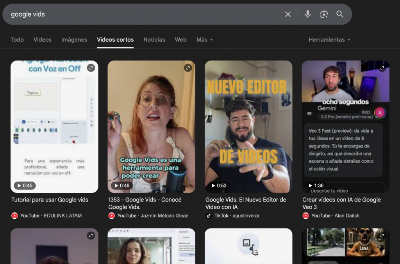Screen dimensions: 400x264
Task: Start voice search with microphone icon
Action: [308, 14]
